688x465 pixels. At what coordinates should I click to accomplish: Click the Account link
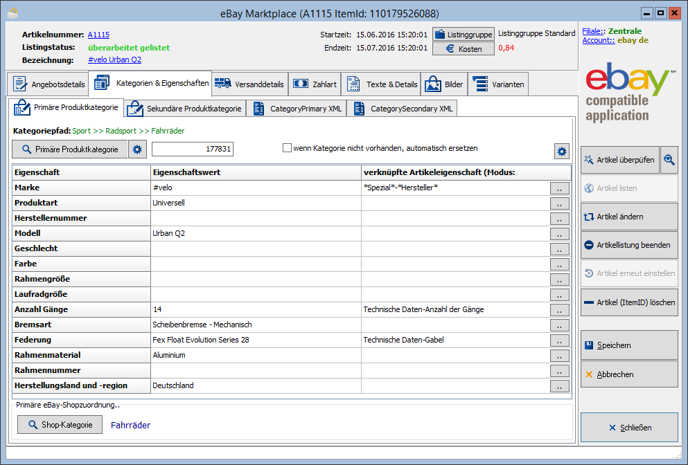(599, 40)
